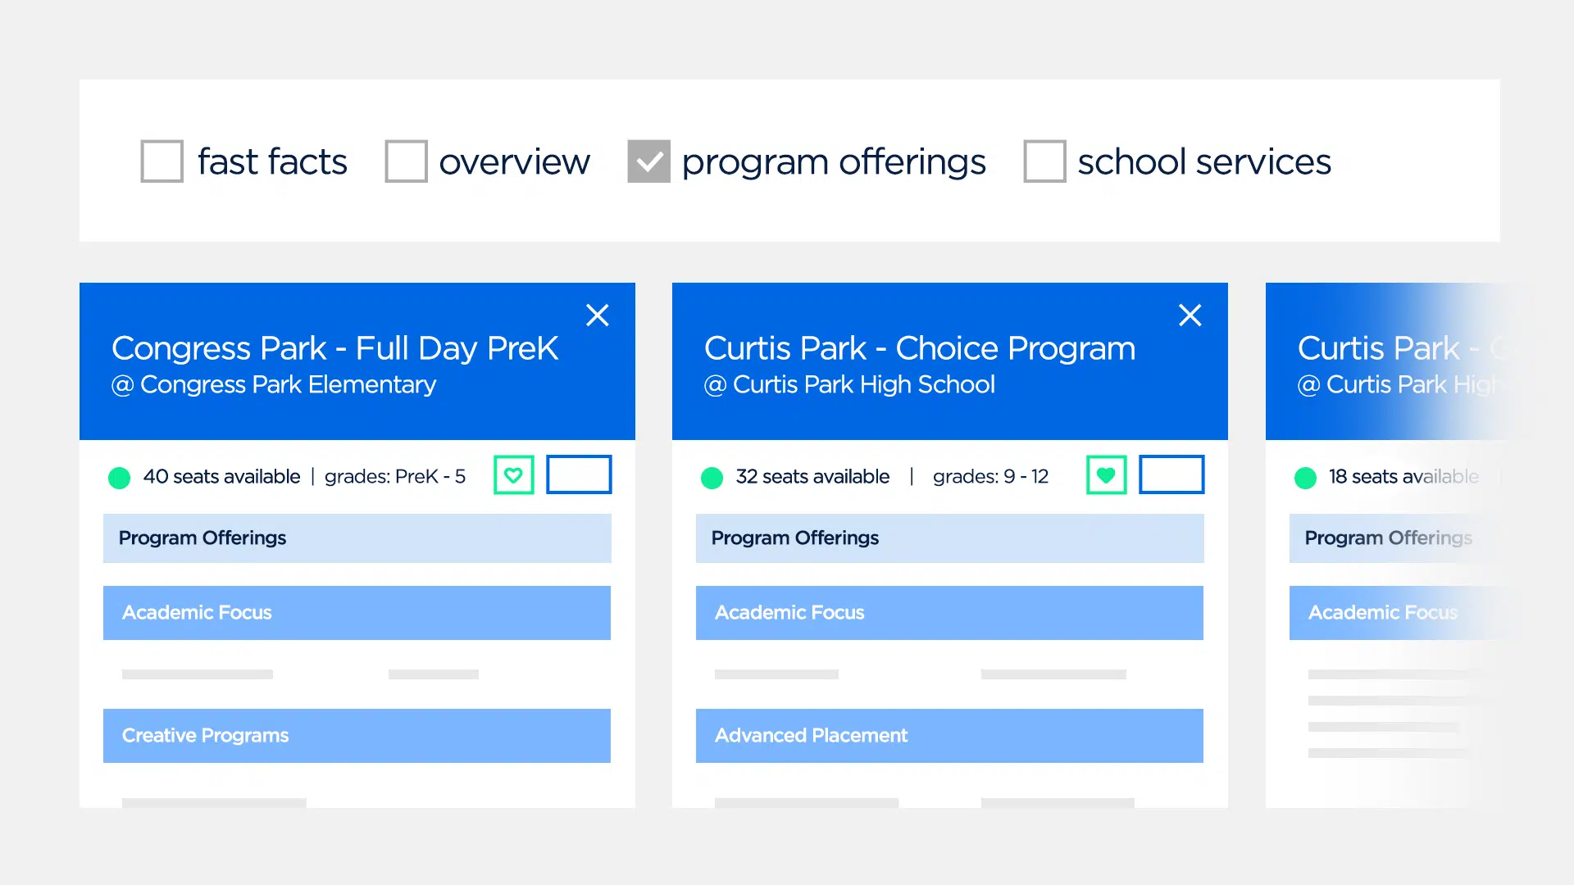Enable the fast facts checkbox

[161, 161]
